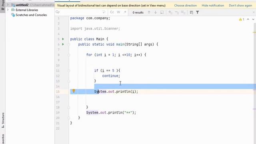Click line number 12 in gutter
This screenshot has height=144, width=256.
coord(58,76)
